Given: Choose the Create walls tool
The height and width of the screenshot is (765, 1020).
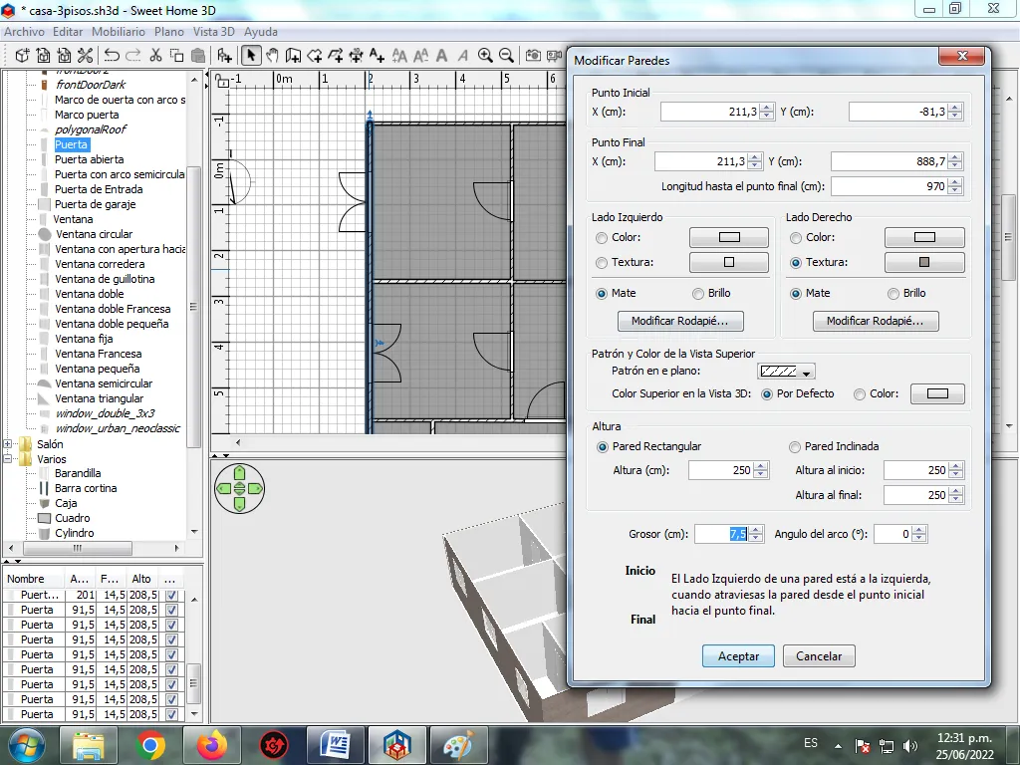Looking at the screenshot, I should 293,56.
